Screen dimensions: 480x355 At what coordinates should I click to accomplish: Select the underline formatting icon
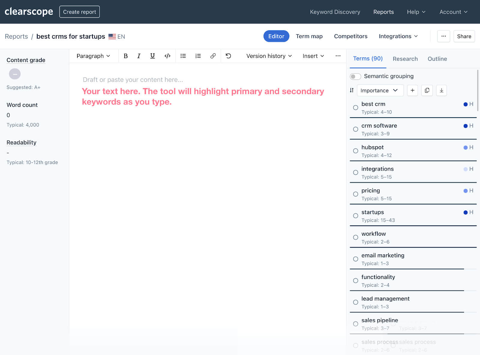[x=152, y=56]
